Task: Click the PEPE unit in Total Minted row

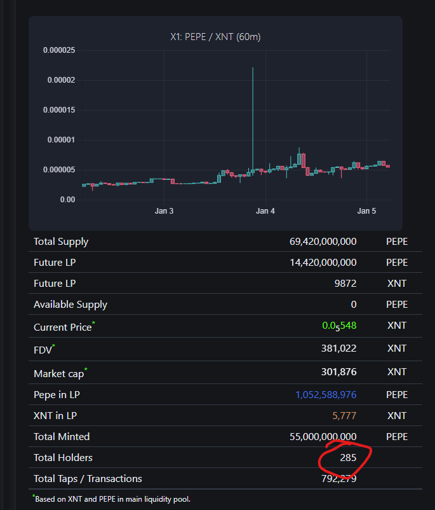Action: [397, 436]
